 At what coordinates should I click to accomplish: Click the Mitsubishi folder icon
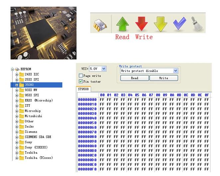pos(22,116)
